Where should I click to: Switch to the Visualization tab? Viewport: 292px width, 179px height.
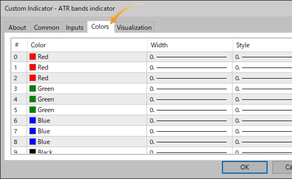click(x=134, y=27)
